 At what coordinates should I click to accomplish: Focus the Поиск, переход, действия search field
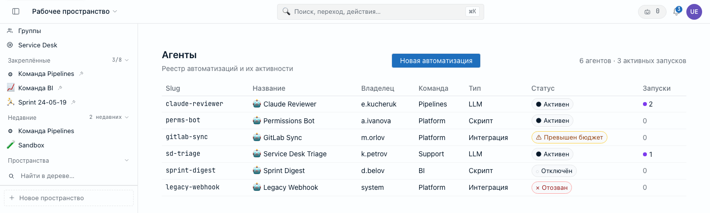click(x=380, y=11)
